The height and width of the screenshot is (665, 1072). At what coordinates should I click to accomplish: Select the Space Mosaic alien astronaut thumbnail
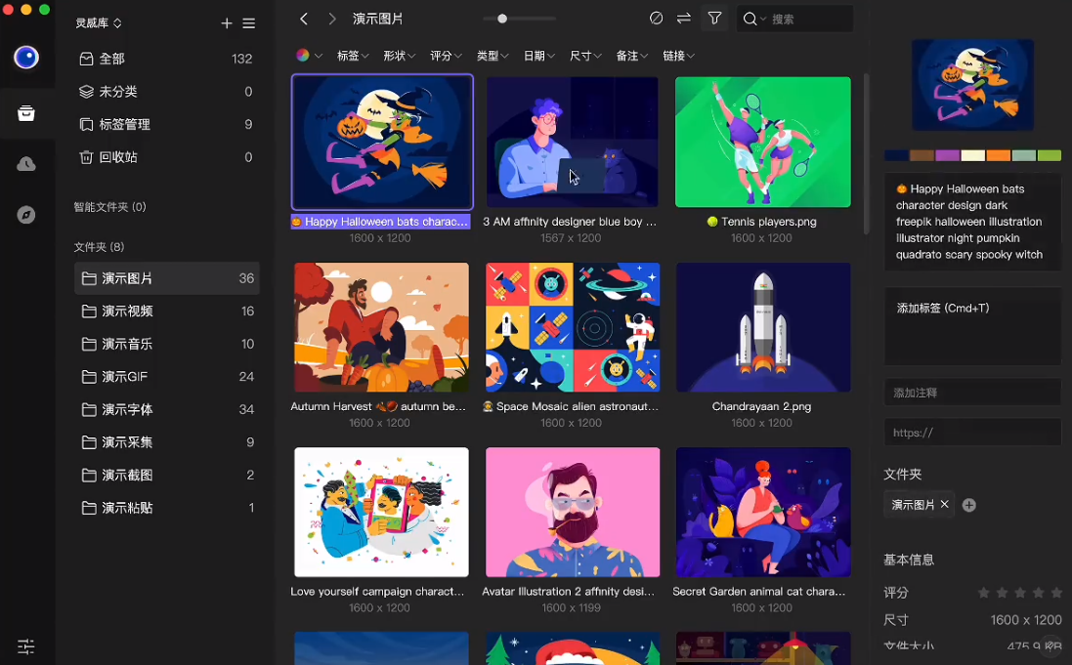pos(573,327)
